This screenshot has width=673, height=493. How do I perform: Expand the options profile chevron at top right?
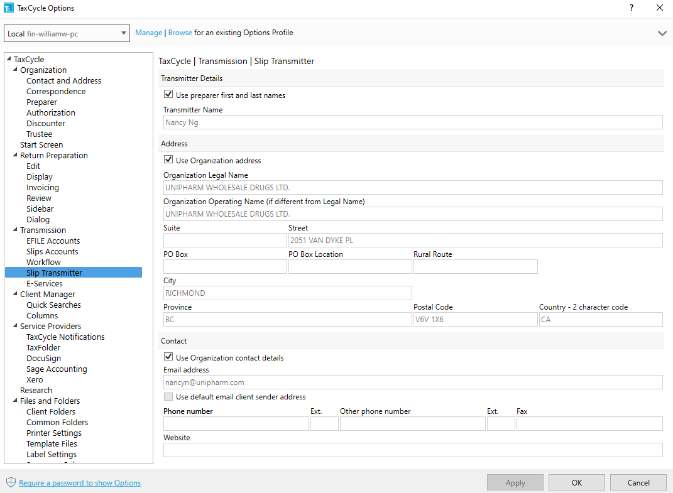click(x=662, y=33)
